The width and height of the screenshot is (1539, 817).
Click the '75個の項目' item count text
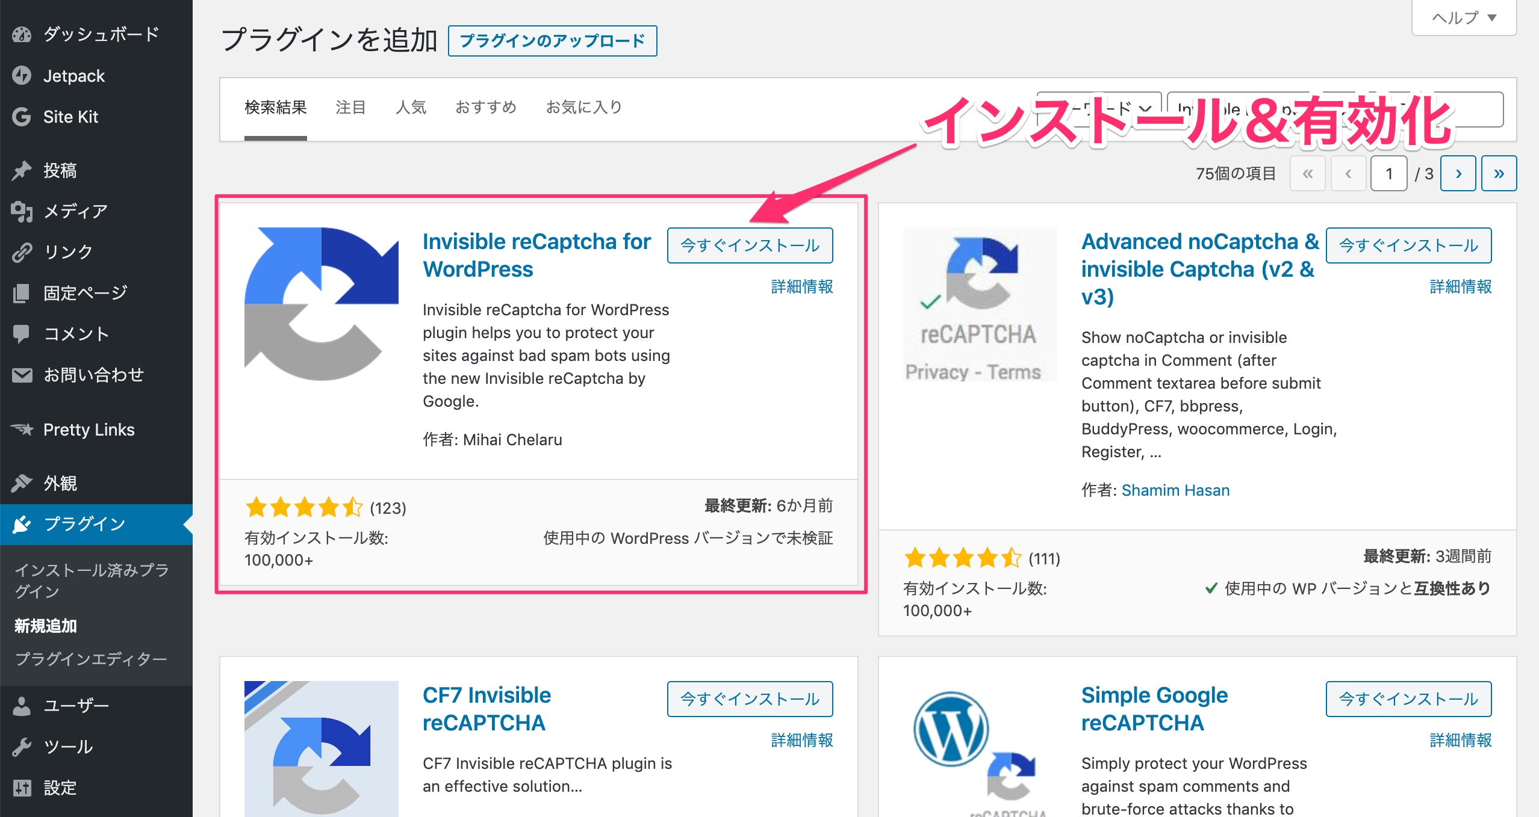click(1236, 174)
